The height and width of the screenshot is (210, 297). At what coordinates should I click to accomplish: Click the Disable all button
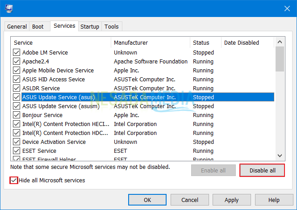pyautogui.click(x=262, y=170)
